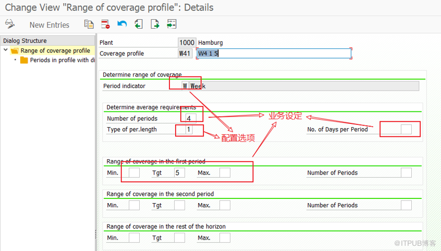Click the first period Min. field
This screenshot has width=441, height=251.
134,173
